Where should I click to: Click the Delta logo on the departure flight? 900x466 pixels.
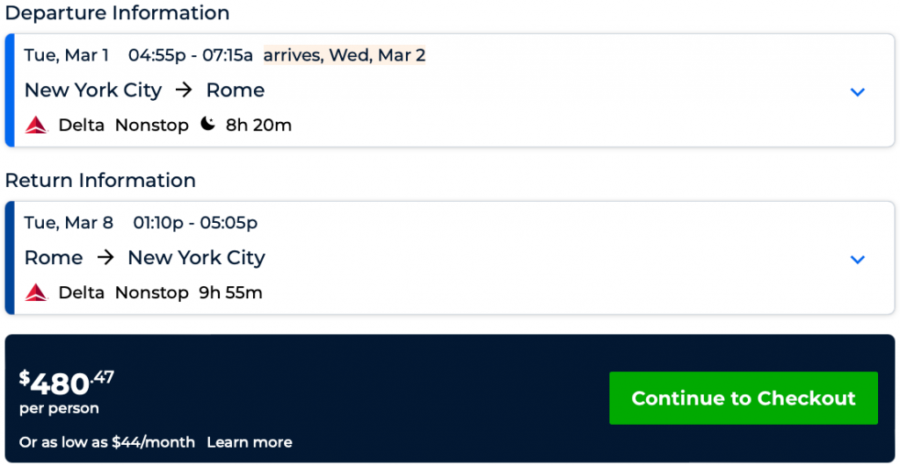(x=36, y=125)
